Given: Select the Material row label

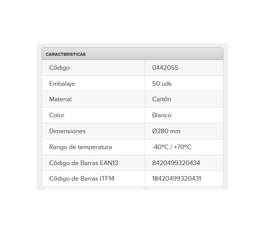Looking at the screenshot, I should [x=60, y=99].
